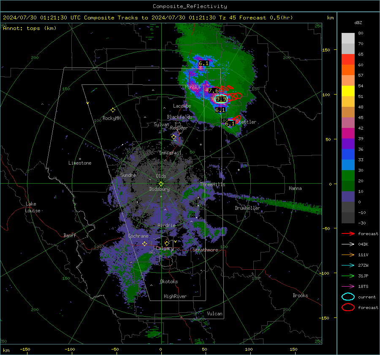
Task: Click the red forecast arrow in legend
Action: [348, 233]
